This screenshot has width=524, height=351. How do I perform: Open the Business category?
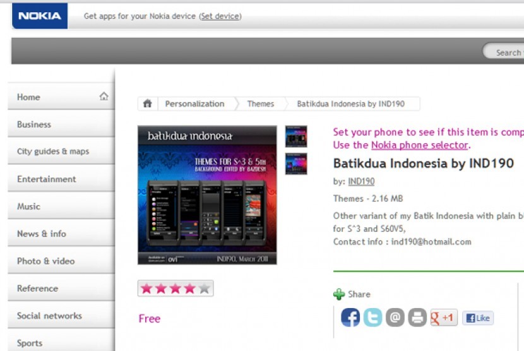[x=61, y=124]
